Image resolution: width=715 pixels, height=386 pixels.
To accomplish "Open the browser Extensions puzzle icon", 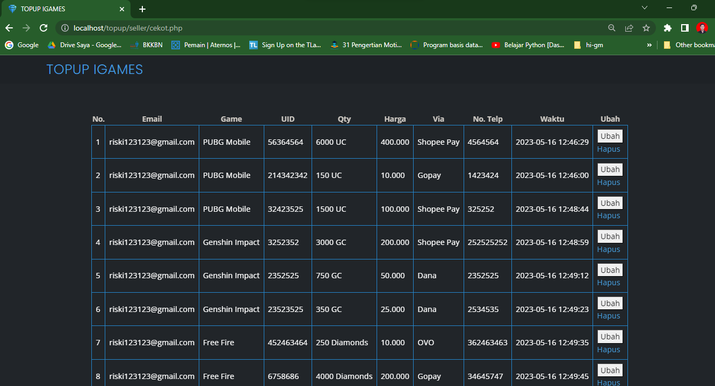I will [667, 28].
